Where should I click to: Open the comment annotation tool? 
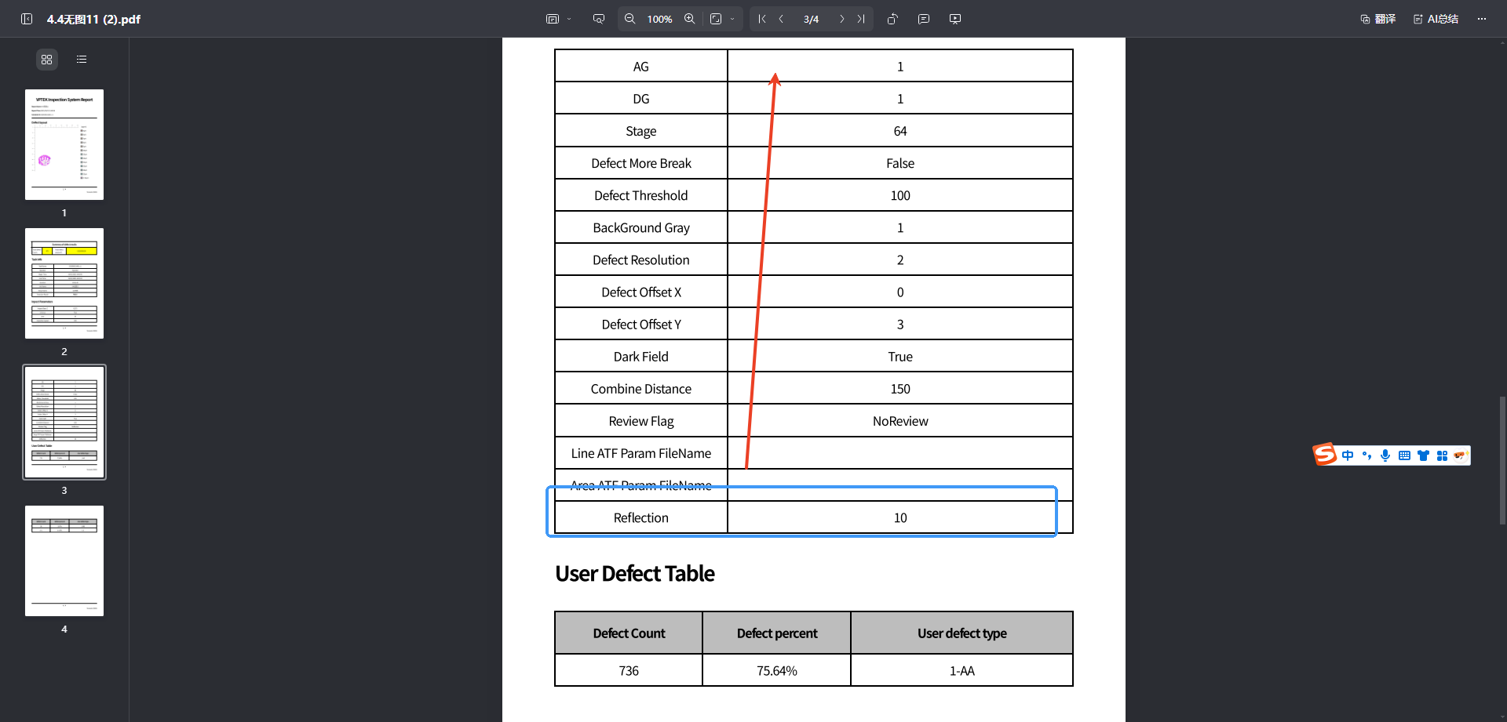tap(924, 19)
